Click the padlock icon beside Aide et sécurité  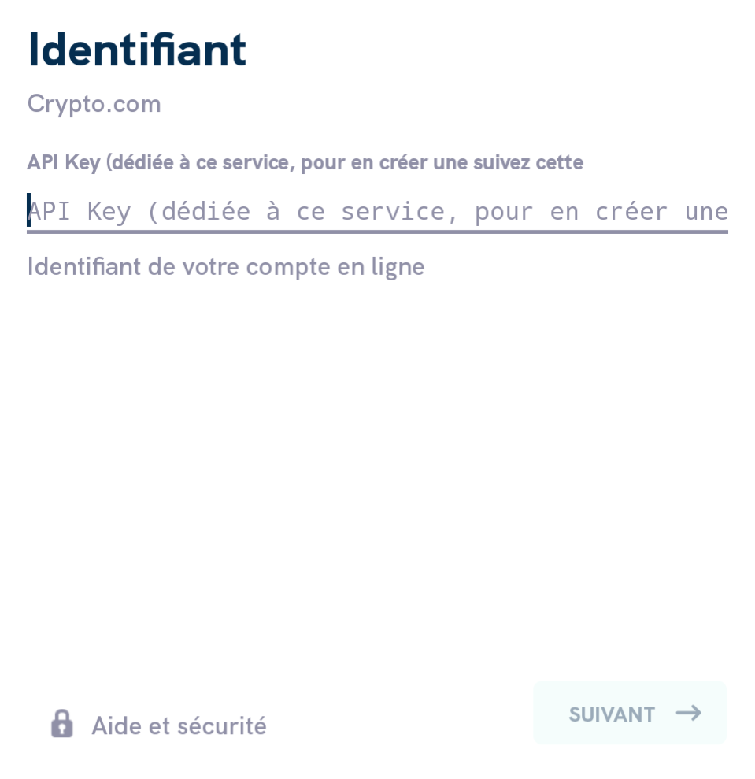tap(62, 724)
